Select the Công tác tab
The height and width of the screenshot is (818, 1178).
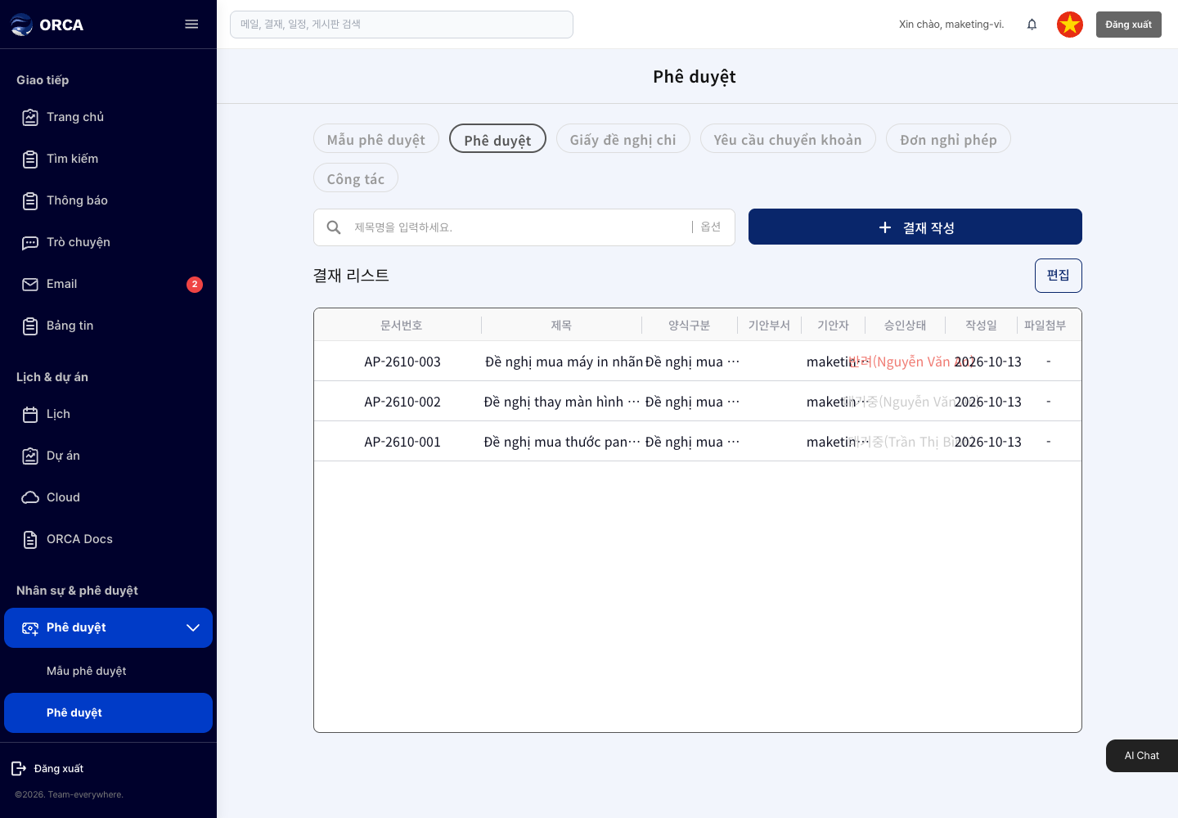pyautogui.click(x=356, y=178)
